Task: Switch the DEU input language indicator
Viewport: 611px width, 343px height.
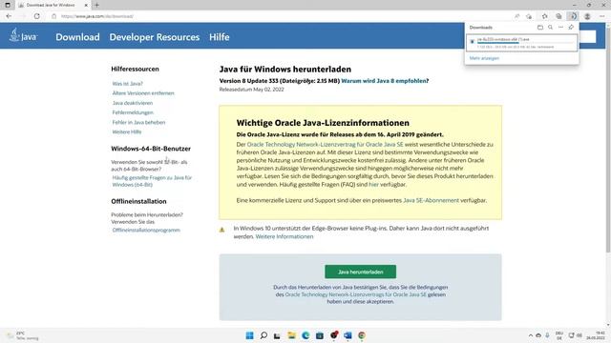Action: 559,335
